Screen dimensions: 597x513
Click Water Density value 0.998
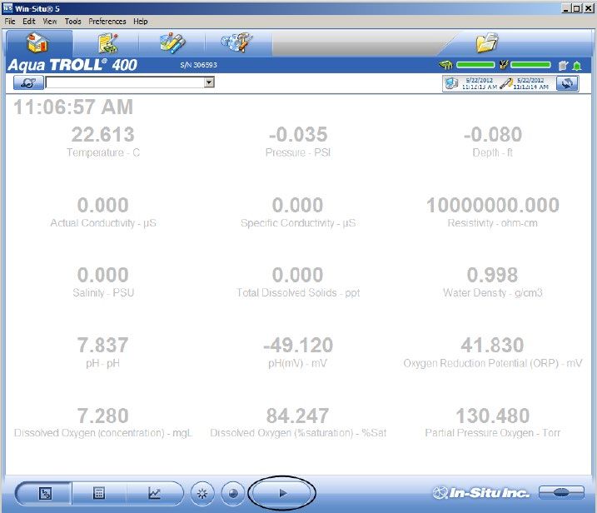point(493,275)
